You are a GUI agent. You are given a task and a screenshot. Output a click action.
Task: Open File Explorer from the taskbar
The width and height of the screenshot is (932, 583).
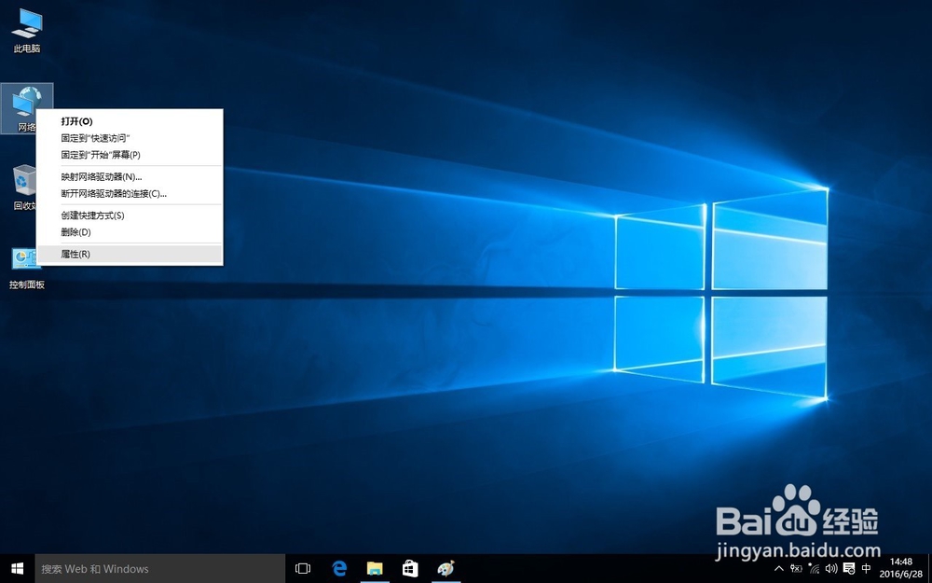pos(375,568)
